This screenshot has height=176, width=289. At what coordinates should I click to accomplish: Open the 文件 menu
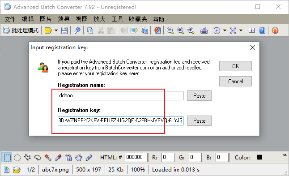click(x=10, y=19)
